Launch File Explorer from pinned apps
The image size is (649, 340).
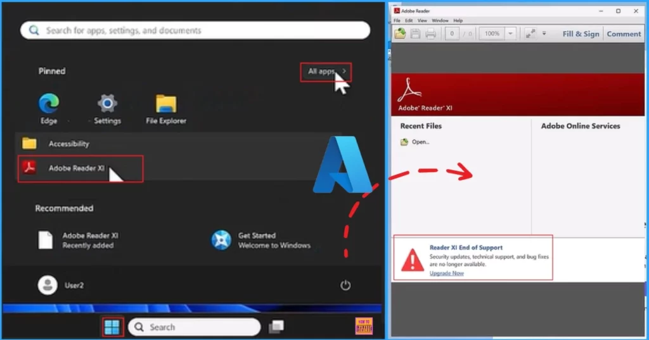166,109
